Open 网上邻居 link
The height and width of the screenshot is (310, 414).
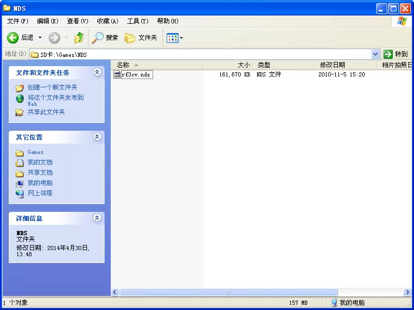[40, 193]
